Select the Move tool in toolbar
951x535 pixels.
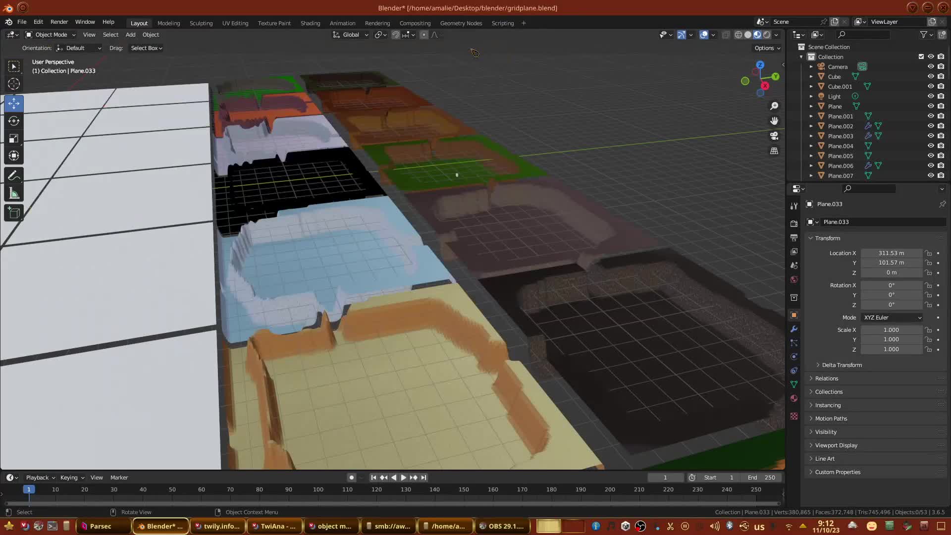(x=14, y=104)
